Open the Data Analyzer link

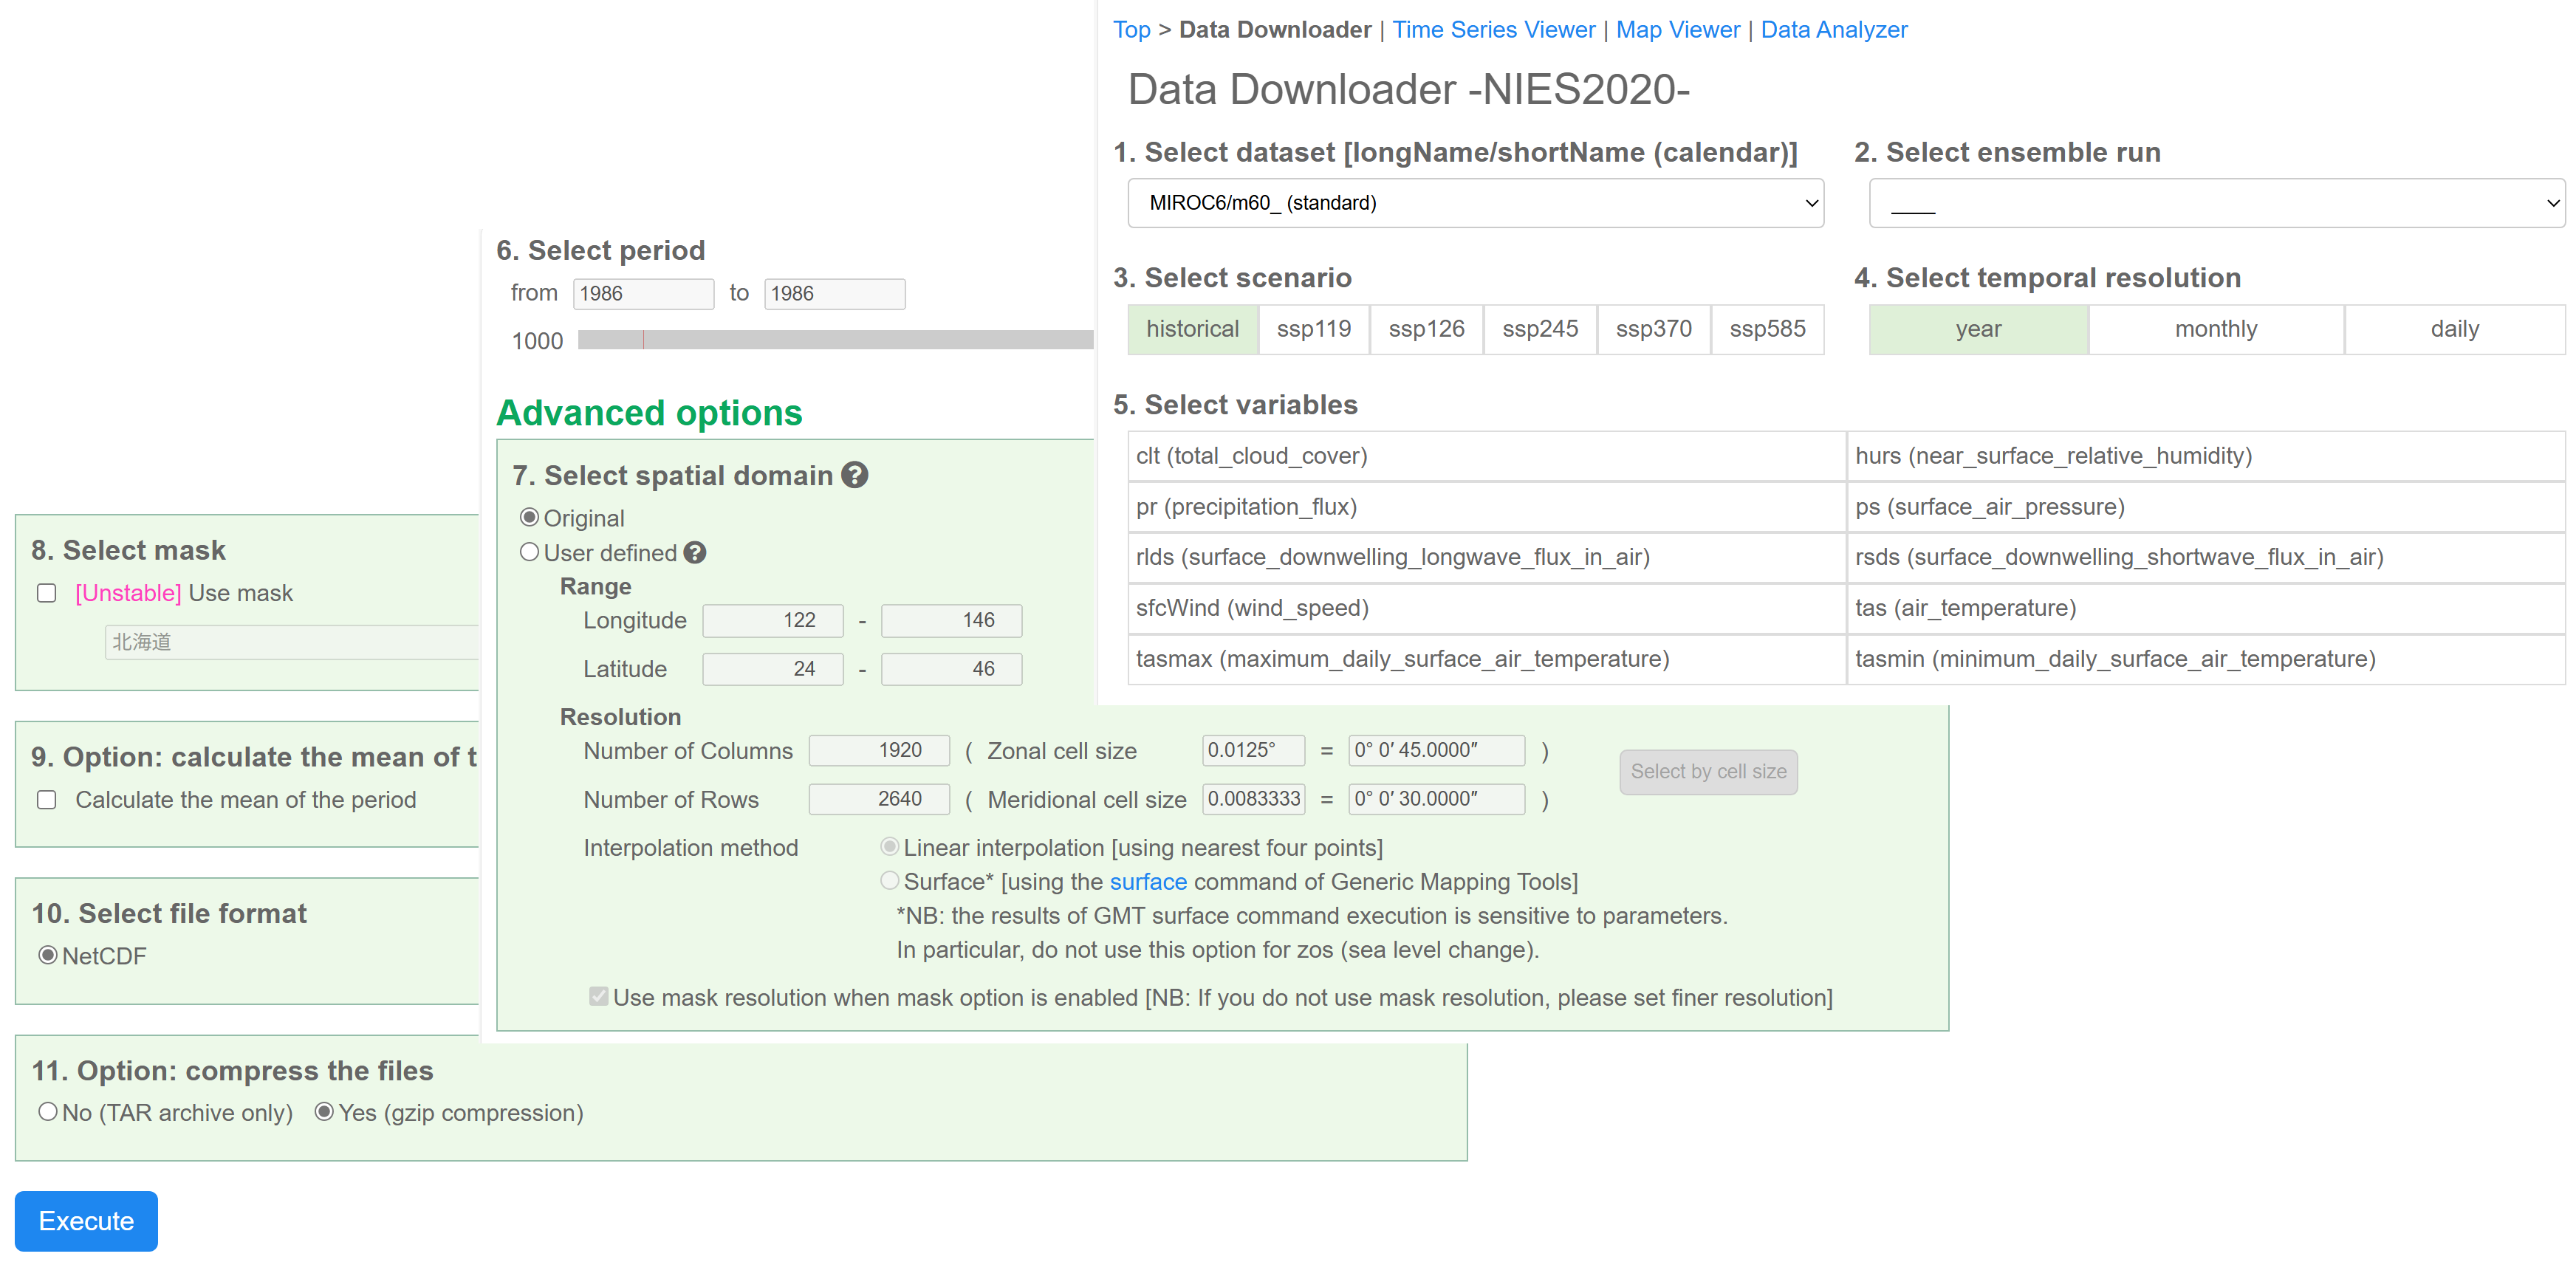[1833, 30]
